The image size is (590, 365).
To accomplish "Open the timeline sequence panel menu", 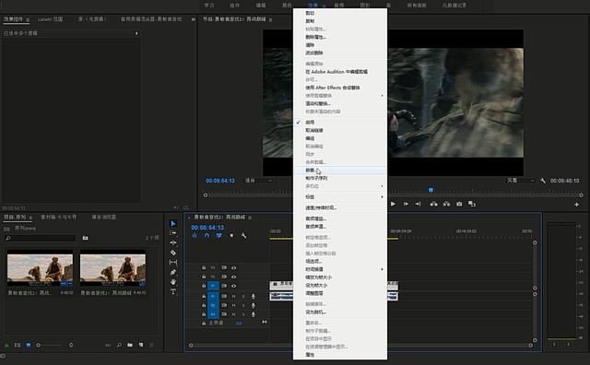I will (x=250, y=218).
